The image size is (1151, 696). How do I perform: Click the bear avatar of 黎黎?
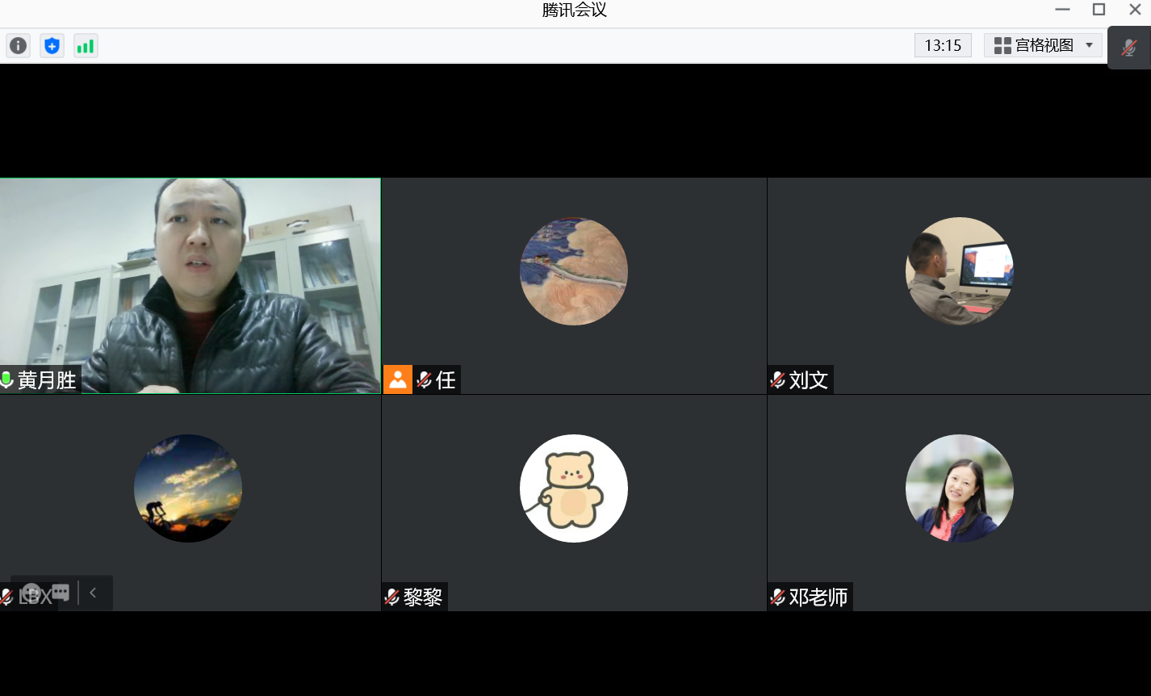[x=573, y=488]
